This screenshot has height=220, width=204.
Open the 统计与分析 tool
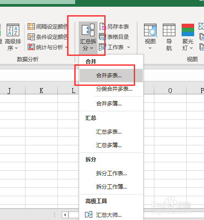[47, 47]
